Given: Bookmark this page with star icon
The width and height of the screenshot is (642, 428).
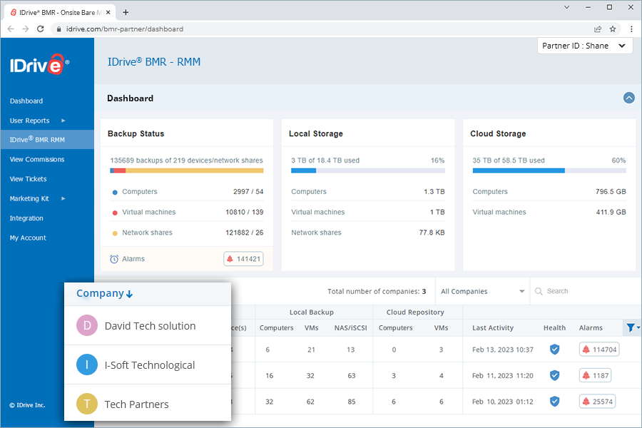Looking at the screenshot, I should click(x=613, y=29).
